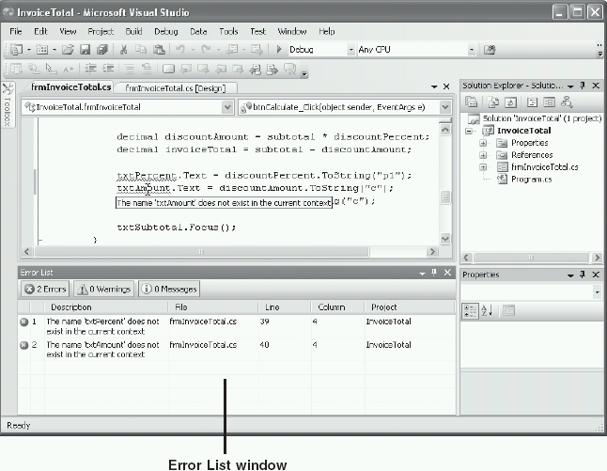Click the Paste clipboard icon

pyautogui.click(x=159, y=50)
